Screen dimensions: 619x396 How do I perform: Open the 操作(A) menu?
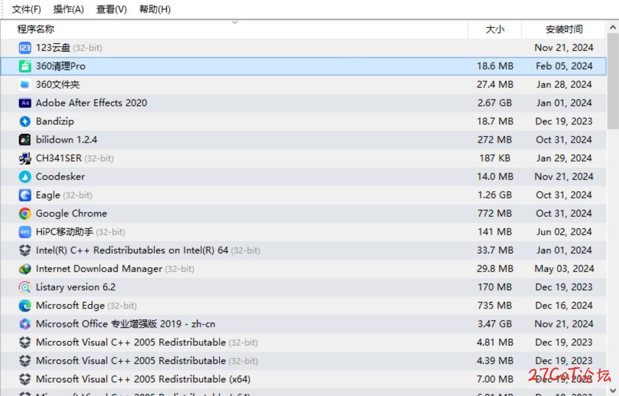click(69, 9)
